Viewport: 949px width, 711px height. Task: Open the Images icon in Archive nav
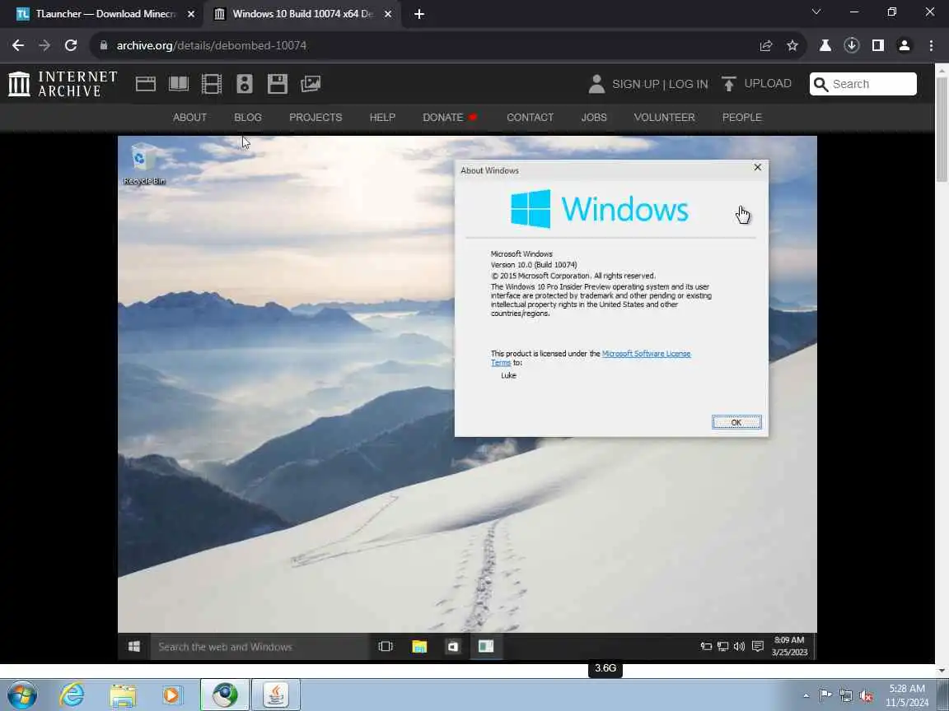311,83
